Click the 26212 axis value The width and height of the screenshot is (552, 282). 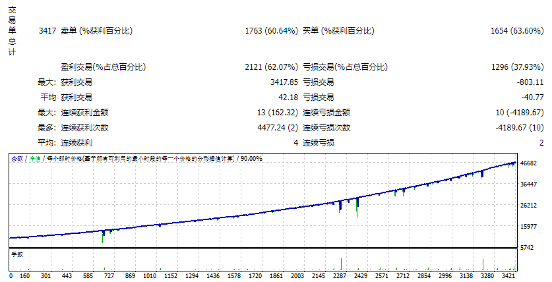[x=529, y=206]
